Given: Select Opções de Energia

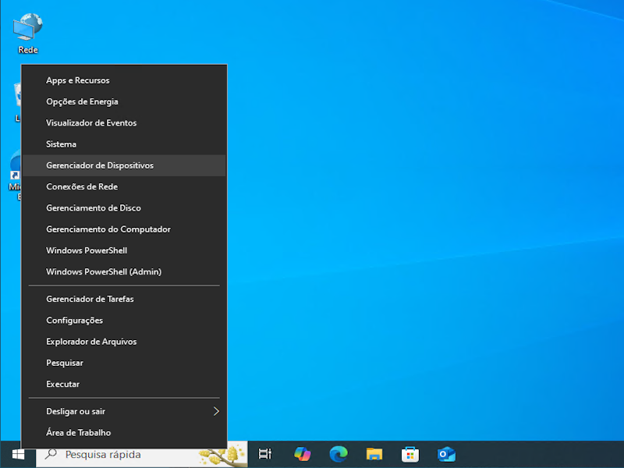Looking at the screenshot, I should tap(124, 101).
